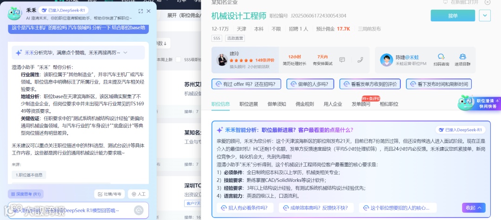Collapse the analysis with 收起 button
Image resolution: width=501 pixels, height=220 pixels.
(x=474, y=208)
